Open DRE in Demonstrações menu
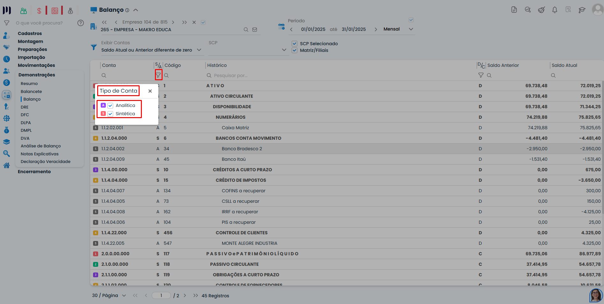The width and height of the screenshot is (604, 304). point(25,107)
